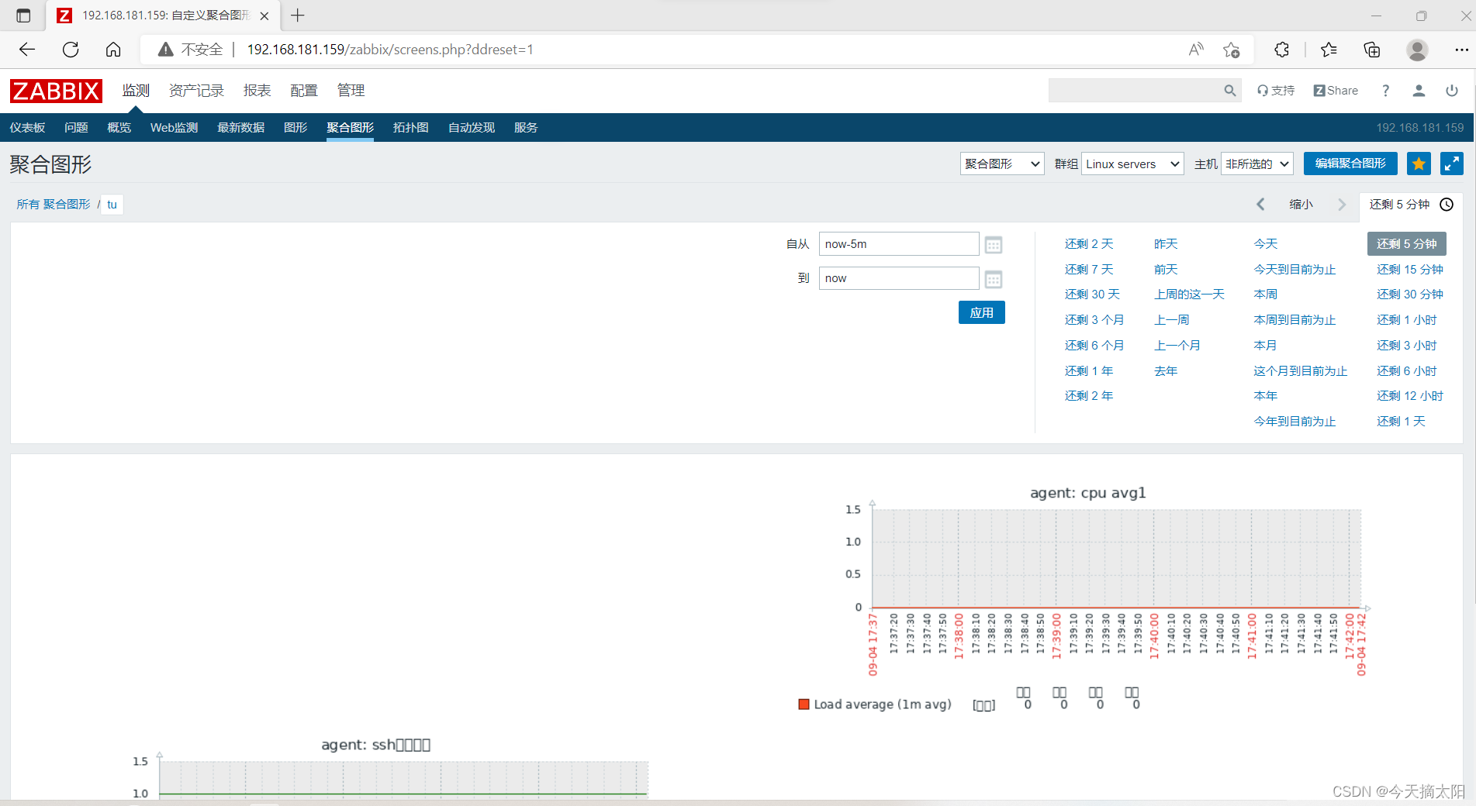The width and height of the screenshot is (1476, 806).
Task: Open the Linux servers group dropdown
Action: (x=1132, y=164)
